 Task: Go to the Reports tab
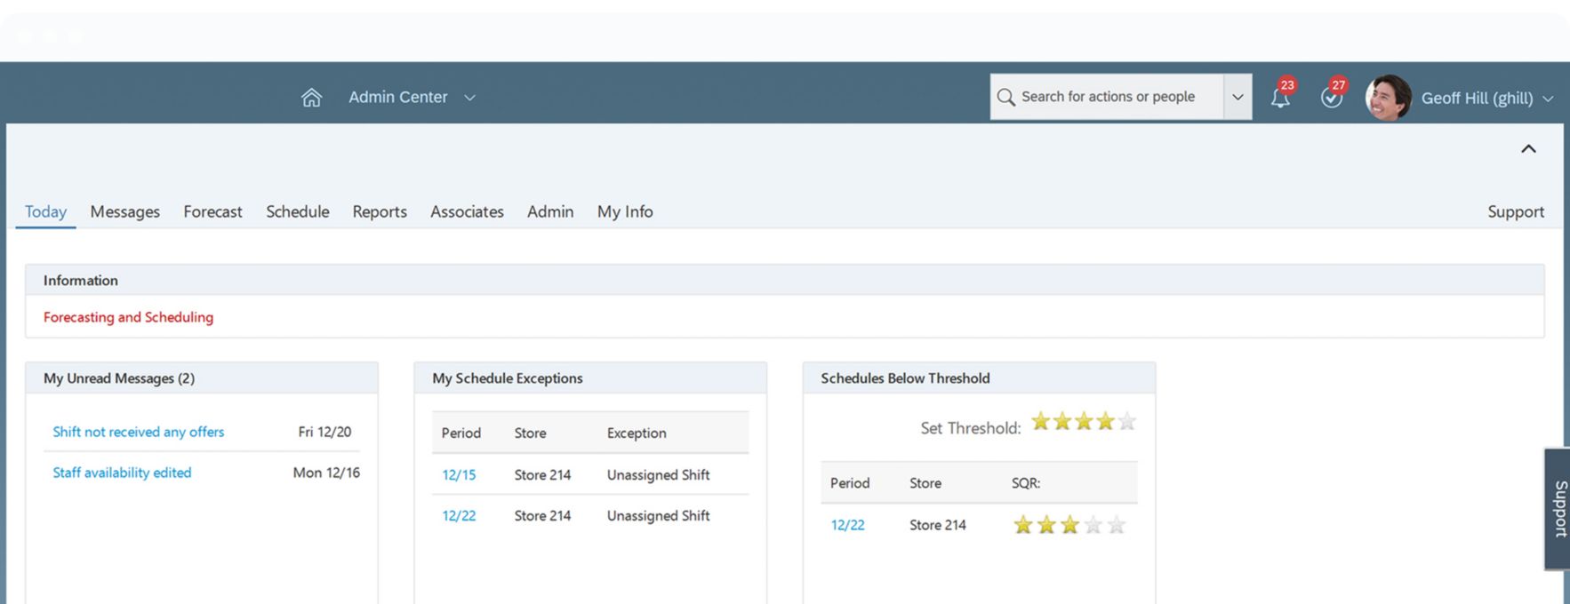click(380, 211)
